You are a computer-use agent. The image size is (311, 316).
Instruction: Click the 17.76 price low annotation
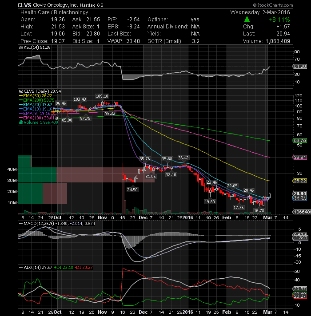(x=239, y=207)
